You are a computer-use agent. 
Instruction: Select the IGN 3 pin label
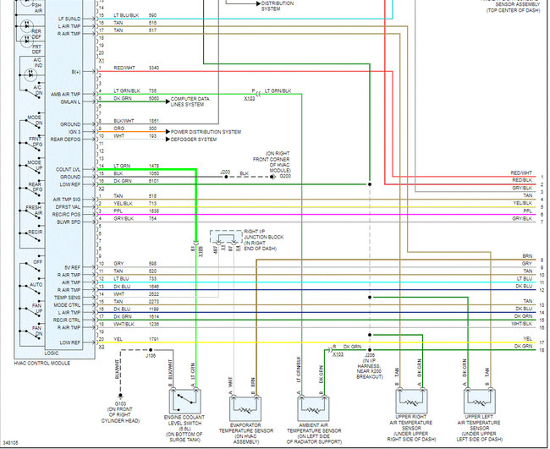click(74, 132)
